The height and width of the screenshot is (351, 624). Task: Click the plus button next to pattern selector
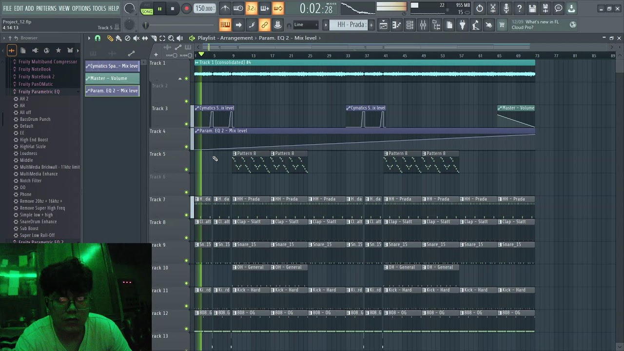pos(371,25)
